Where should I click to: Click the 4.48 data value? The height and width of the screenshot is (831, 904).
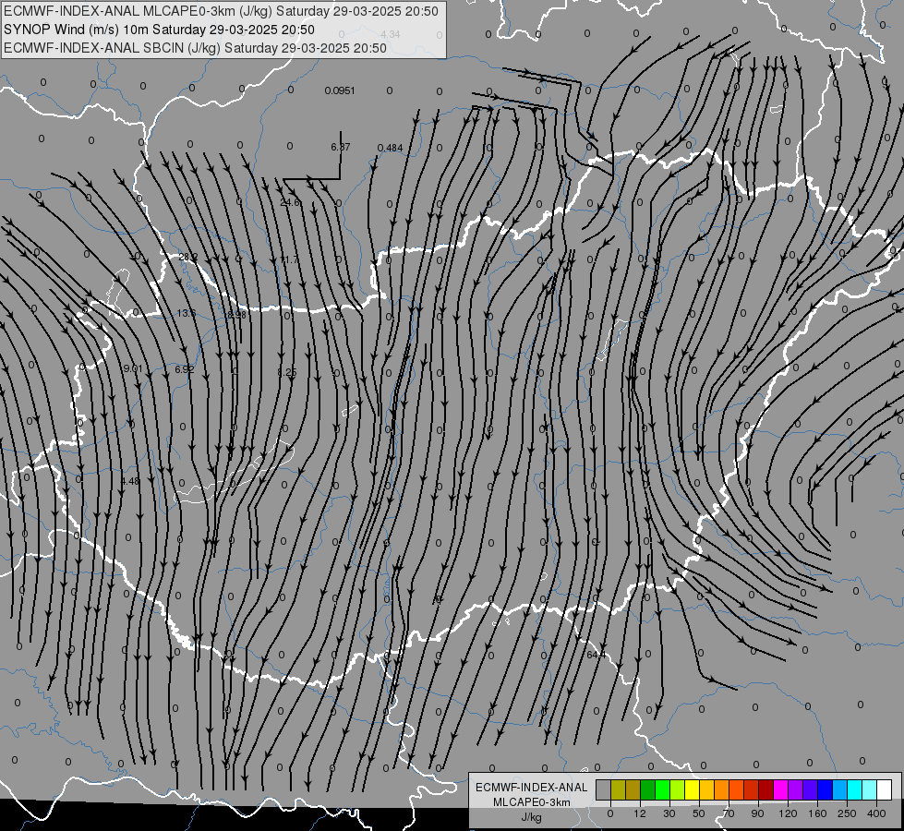click(x=130, y=481)
